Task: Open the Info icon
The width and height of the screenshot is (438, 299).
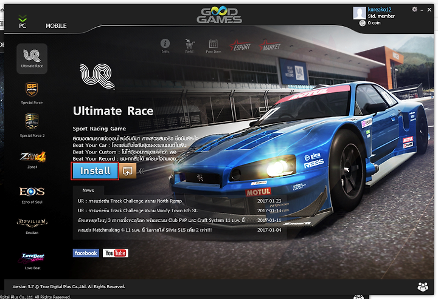Action: [165, 46]
